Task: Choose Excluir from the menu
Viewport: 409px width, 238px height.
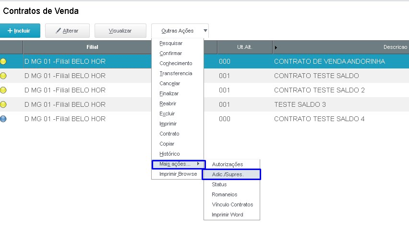Action: click(x=167, y=113)
